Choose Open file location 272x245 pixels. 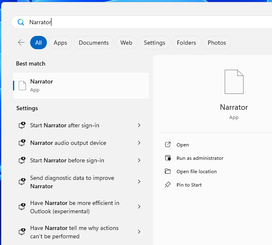click(197, 172)
